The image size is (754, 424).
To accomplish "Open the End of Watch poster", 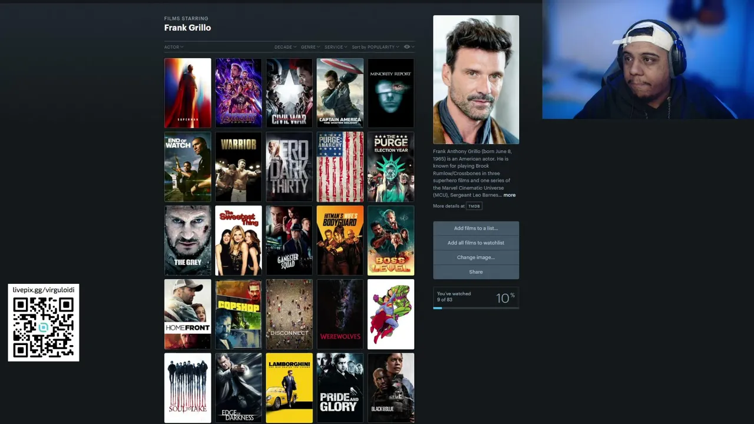I will pyautogui.click(x=187, y=167).
